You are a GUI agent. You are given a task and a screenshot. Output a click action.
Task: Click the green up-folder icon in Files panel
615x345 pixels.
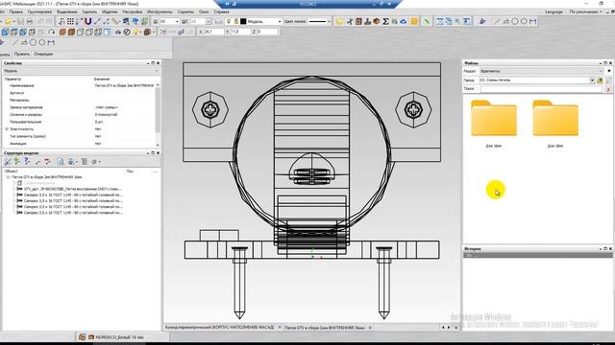(x=600, y=80)
